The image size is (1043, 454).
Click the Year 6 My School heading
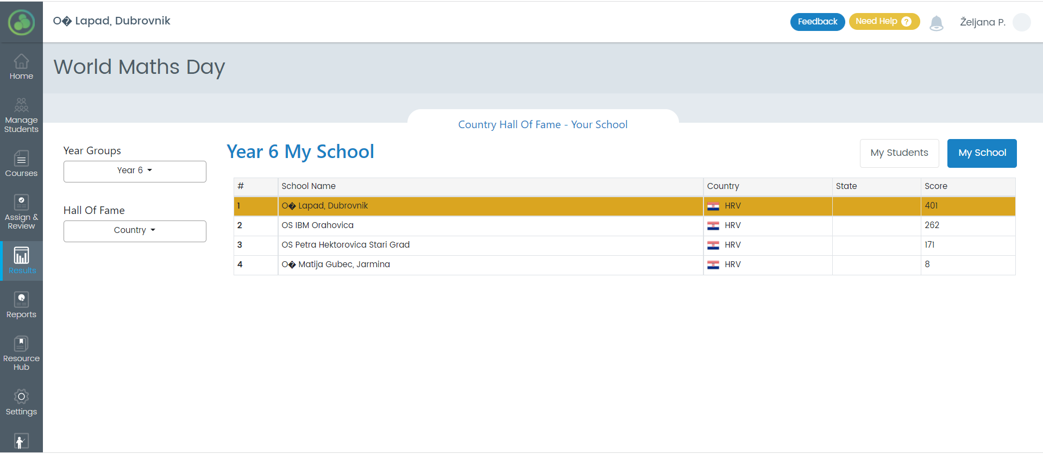[x=300, y=152]
